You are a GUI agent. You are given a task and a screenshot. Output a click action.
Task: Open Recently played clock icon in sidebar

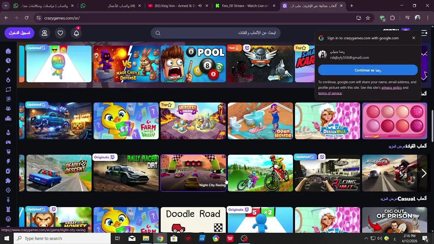coord(8,61)
